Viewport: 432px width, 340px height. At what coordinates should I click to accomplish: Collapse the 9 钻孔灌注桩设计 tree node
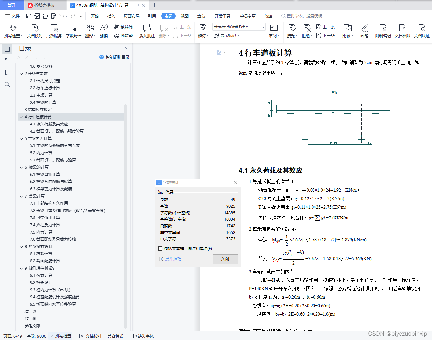(21, 268)
